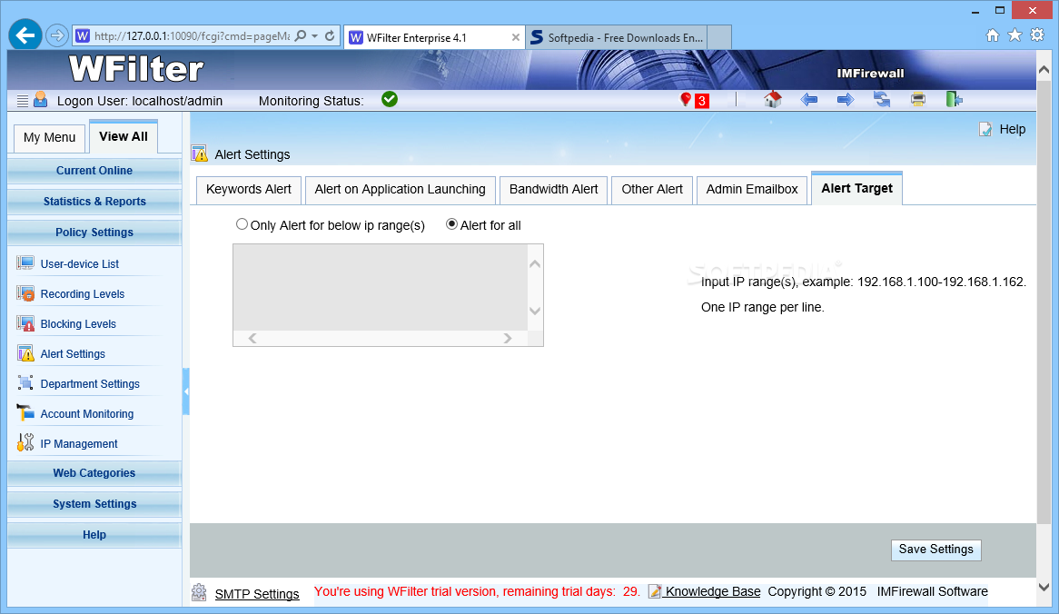
Task: Open the Other Alert tab
Action: tap(652, 190)
